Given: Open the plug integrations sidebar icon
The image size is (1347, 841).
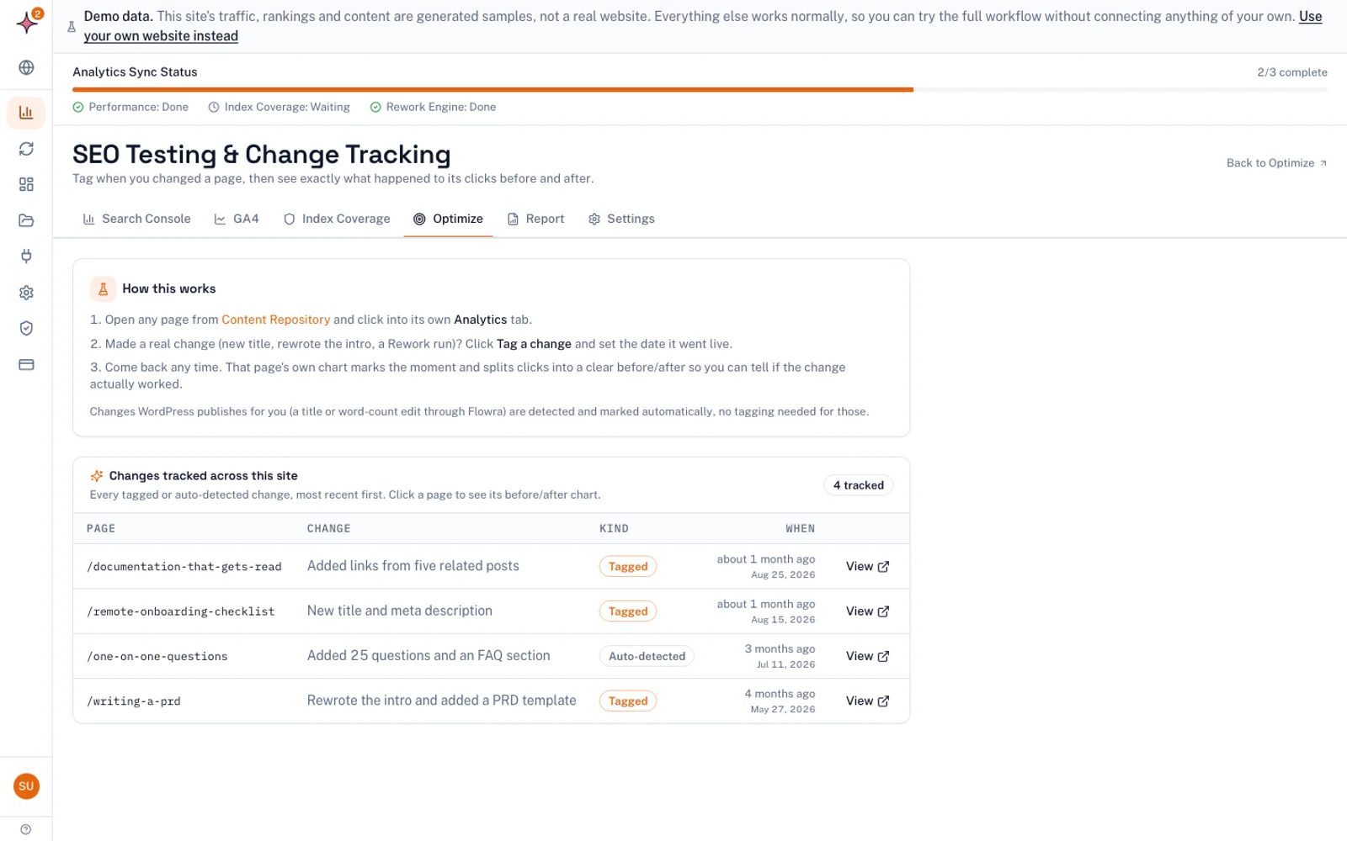Looking at the screenshot, I should click(x=26, y=257).
